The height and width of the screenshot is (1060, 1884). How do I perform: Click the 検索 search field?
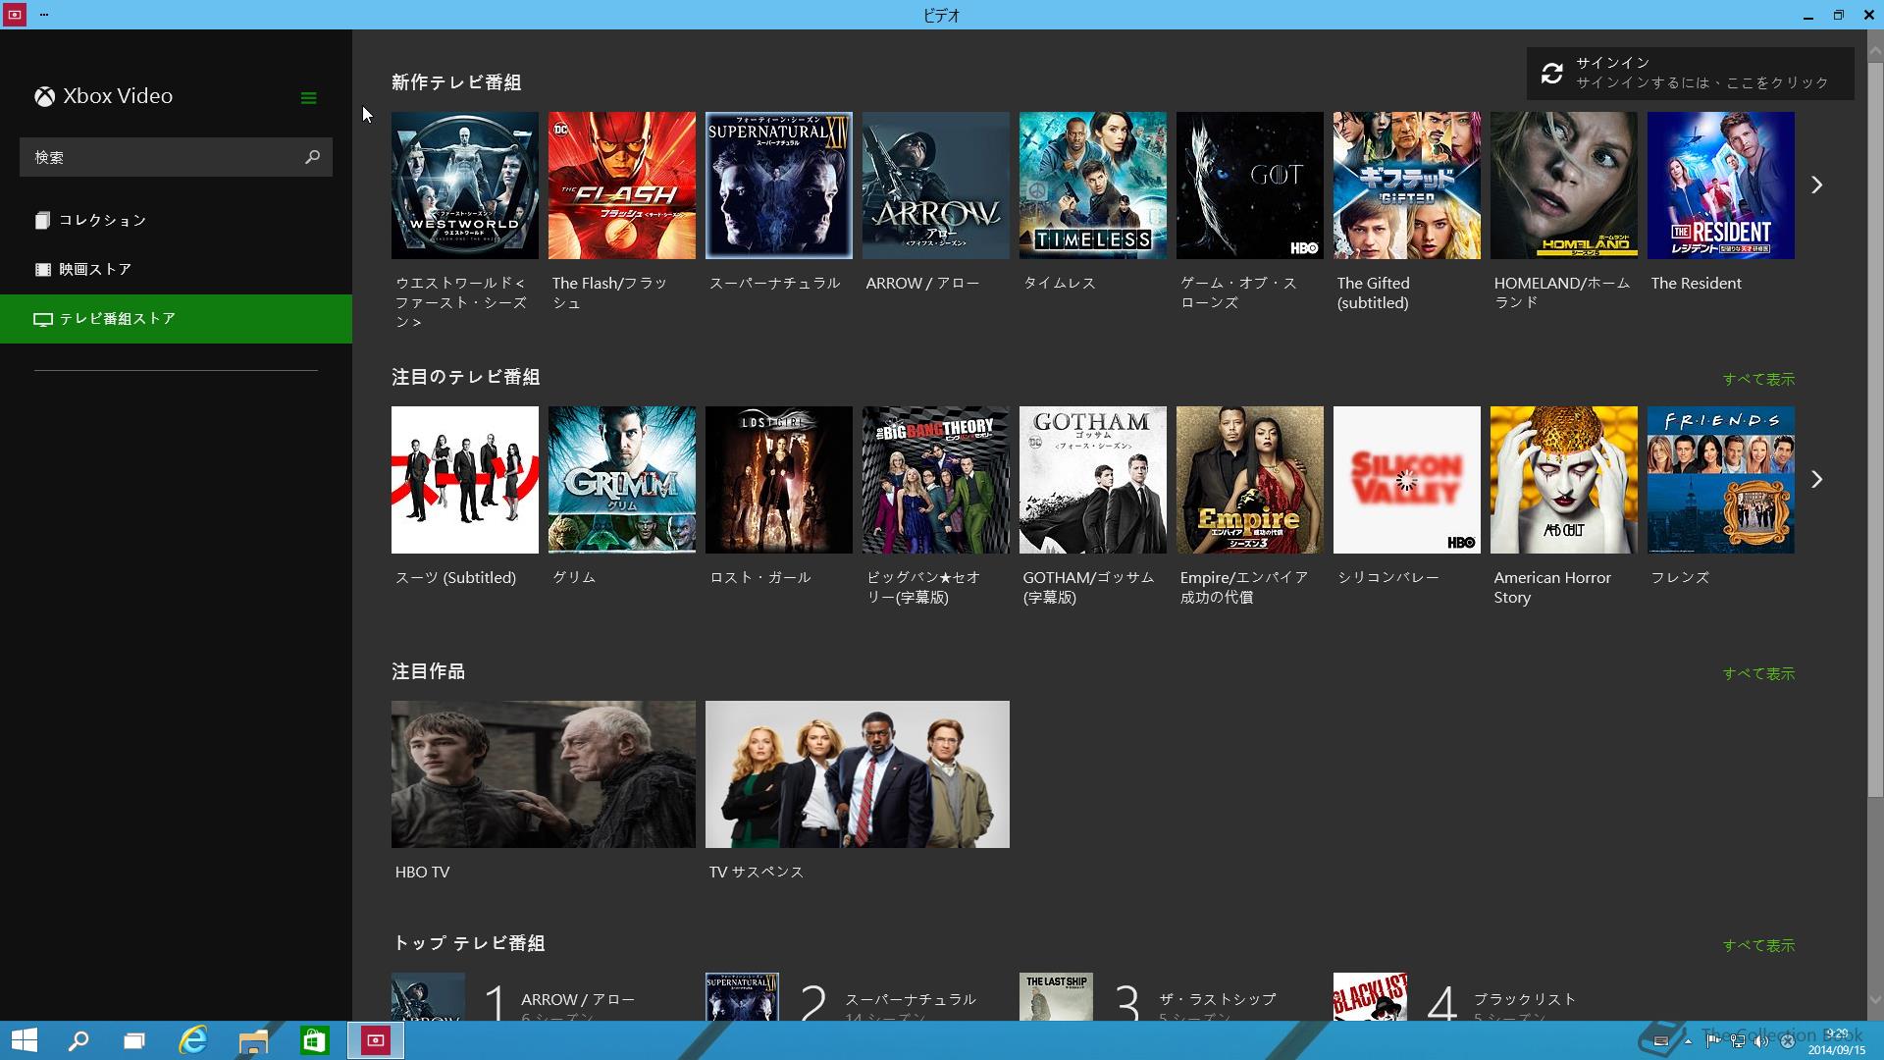tap(176, 157)
